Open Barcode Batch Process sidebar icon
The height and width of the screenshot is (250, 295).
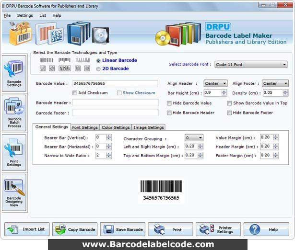tap(14, 113)
